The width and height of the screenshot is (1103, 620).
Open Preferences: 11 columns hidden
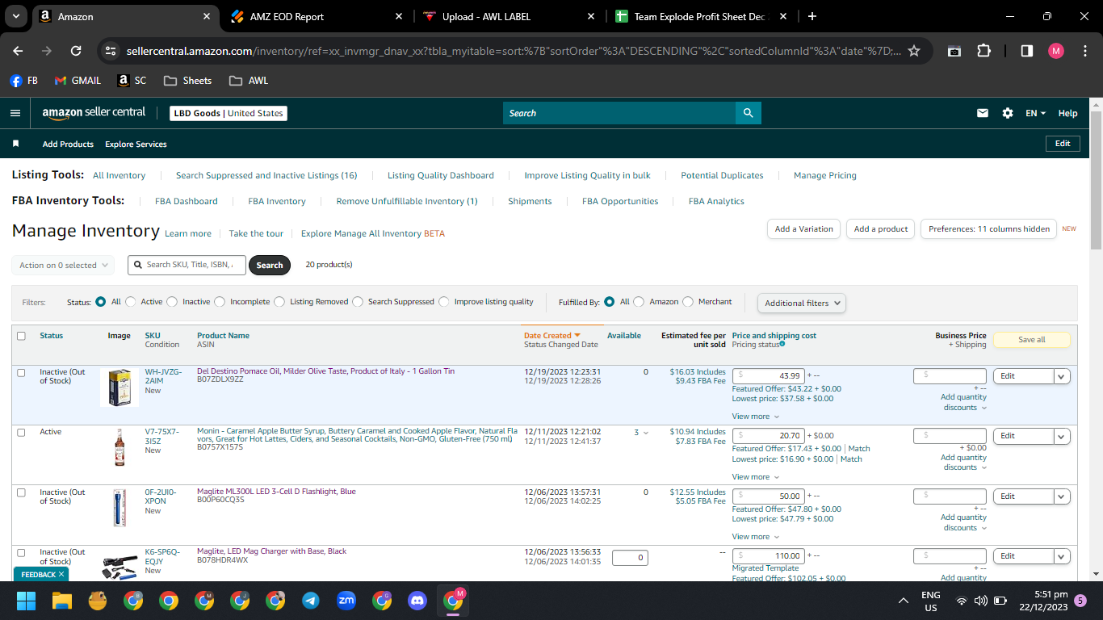989,228
